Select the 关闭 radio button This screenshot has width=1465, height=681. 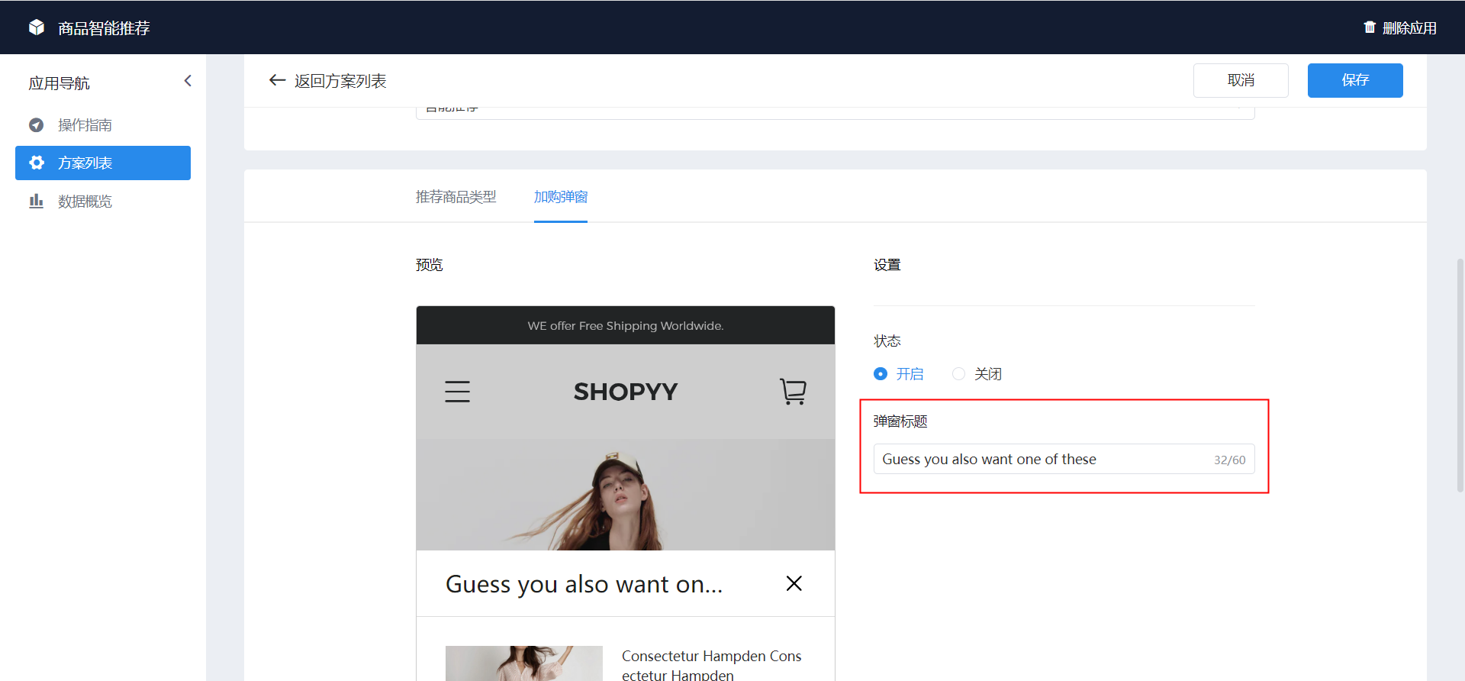click(x=958, y=374)
